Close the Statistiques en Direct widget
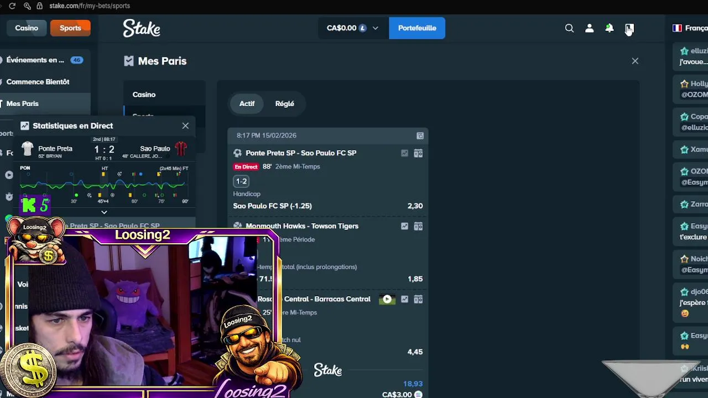The height and width of the screenshot is (398, 708). 185,126
